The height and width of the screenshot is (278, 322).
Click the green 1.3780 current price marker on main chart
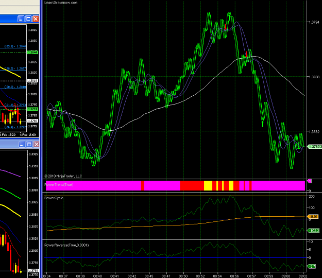(315, 147)
